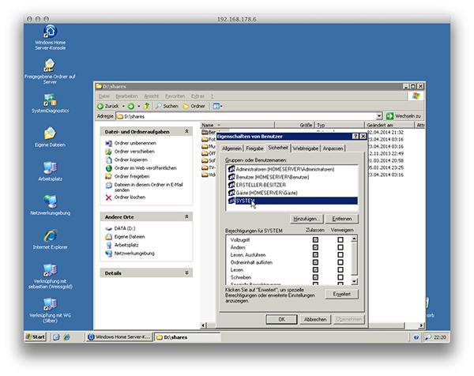The width and height of the screenshot is (474, 376).
Task: Select Administratoren in the group list
Action: pyautogui.click(x=272, y=168)
